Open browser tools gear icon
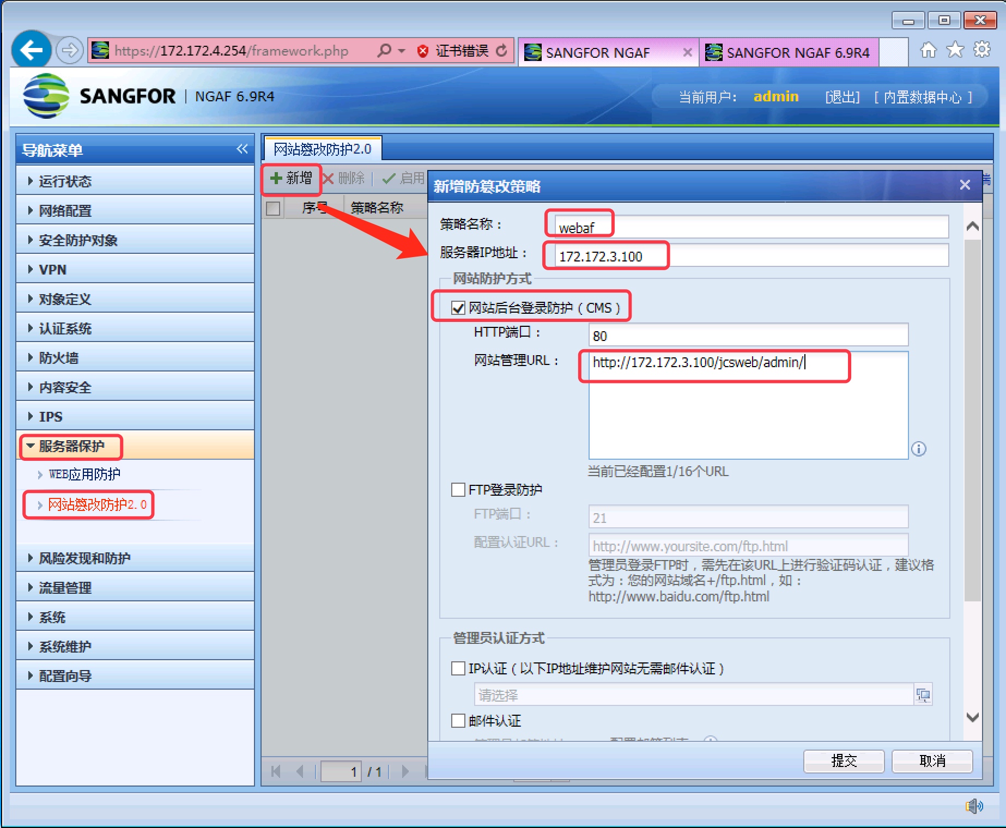The width and height of the screenshot is (1006, 828). click(x=982, y=50)
